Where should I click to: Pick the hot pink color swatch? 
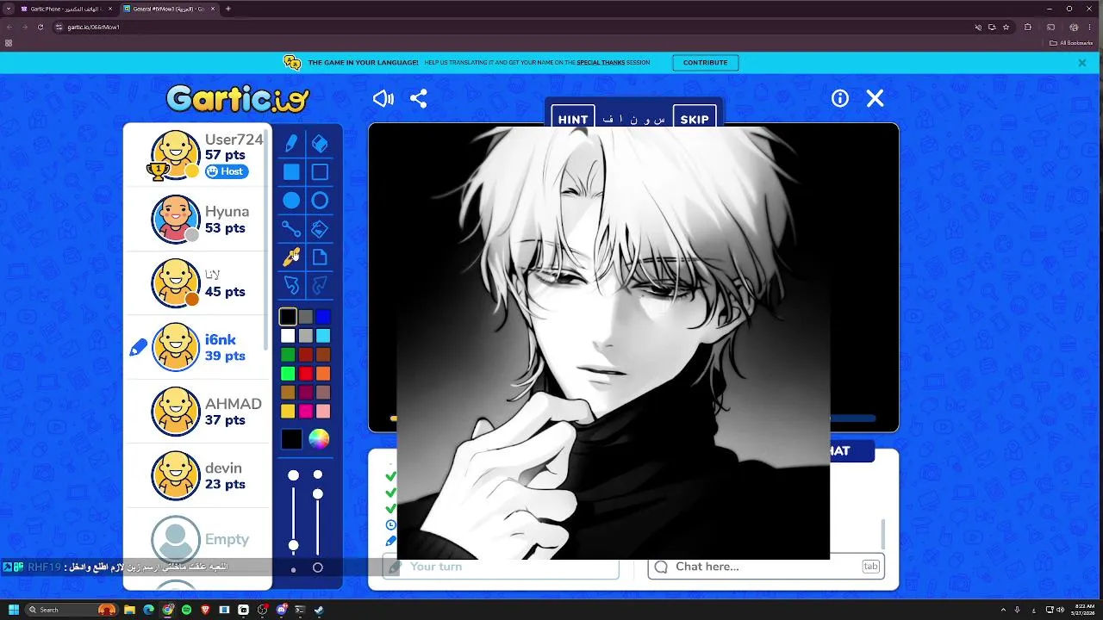pos(305,412)
